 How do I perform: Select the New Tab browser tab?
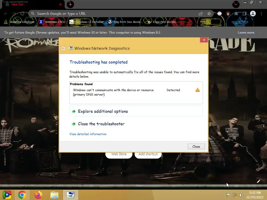pos(33,4)
